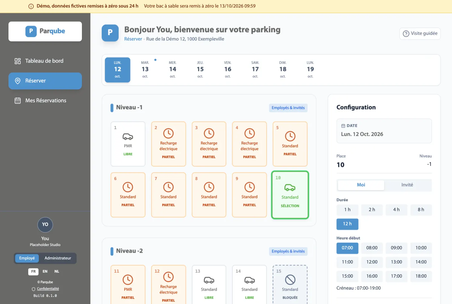Select Tuesday 13 oct. in date strip

pos(145,70)
